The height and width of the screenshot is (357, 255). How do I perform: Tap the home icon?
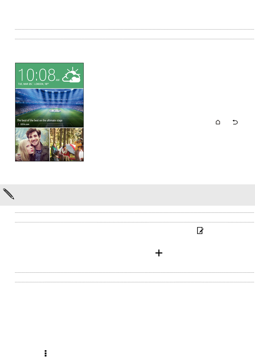pyautogui.click(x=218, y=122)
